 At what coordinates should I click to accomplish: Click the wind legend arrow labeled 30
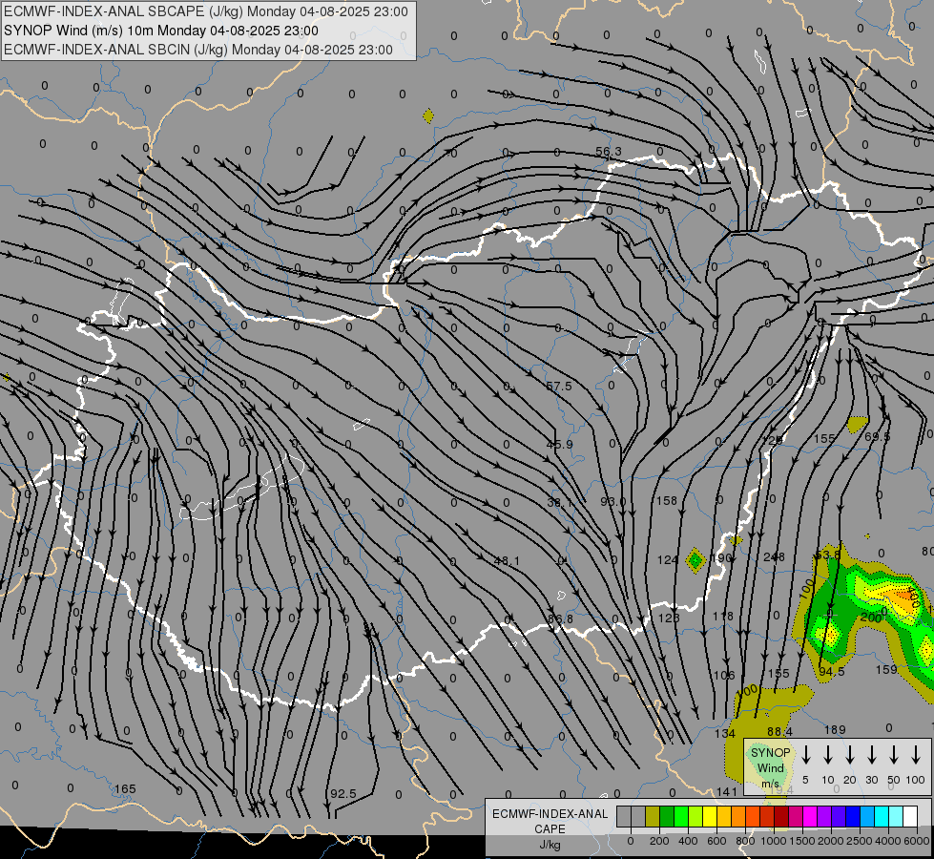click(x=872, y=755)
